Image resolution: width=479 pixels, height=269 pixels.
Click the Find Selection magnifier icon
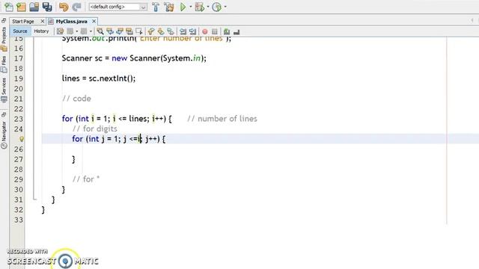[x=100, y=31]
